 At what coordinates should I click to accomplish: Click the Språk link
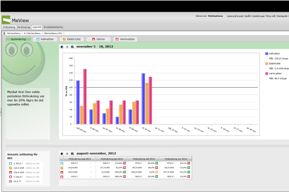tap(248, 16)
